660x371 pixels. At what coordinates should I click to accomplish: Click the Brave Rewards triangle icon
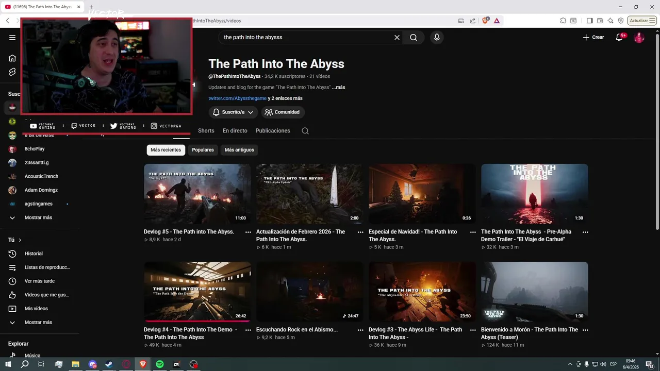click(x=497, y=21)
